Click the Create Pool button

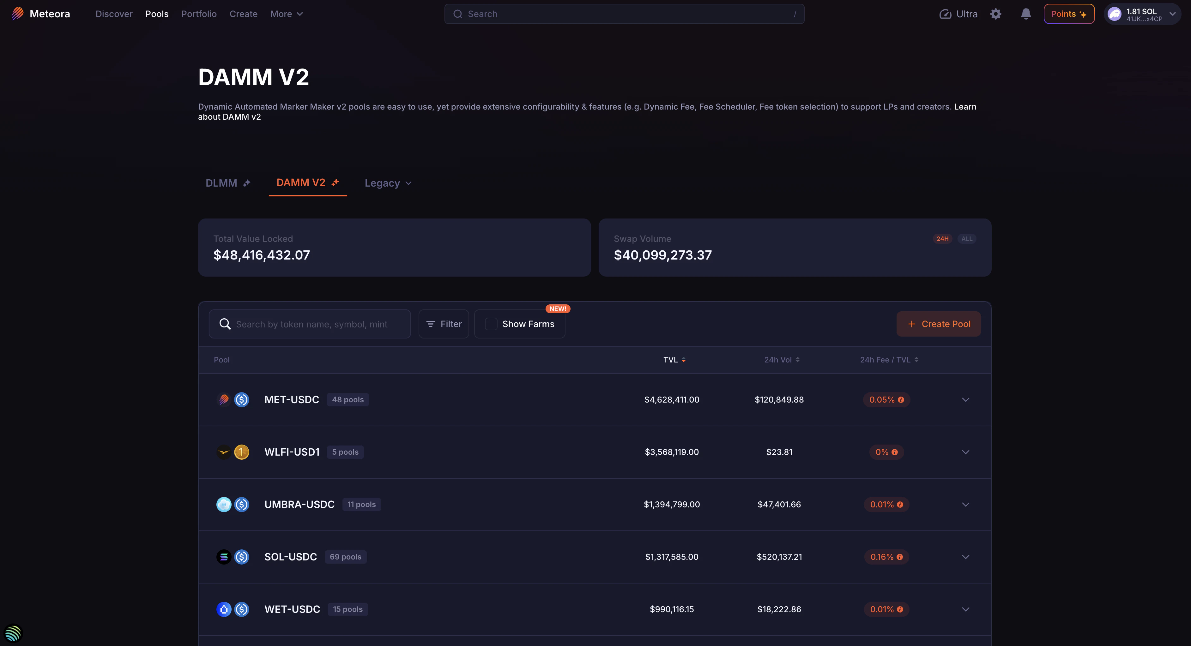pyautogui.click(x=938, y=324)
